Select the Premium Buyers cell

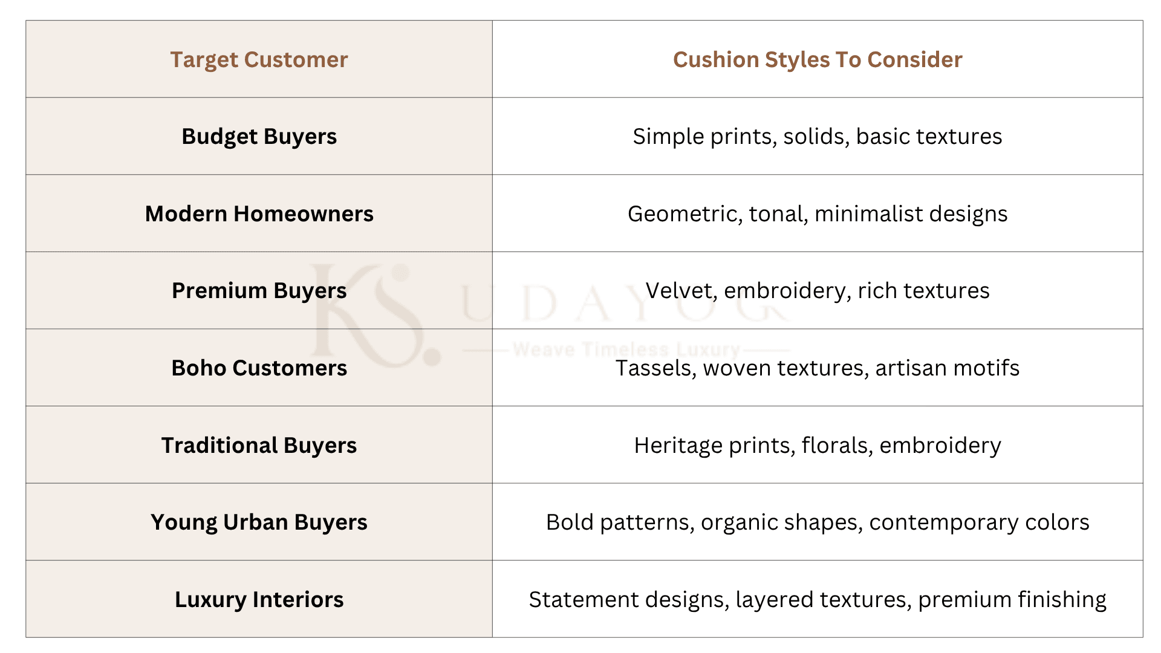click(x=259, y=290)
